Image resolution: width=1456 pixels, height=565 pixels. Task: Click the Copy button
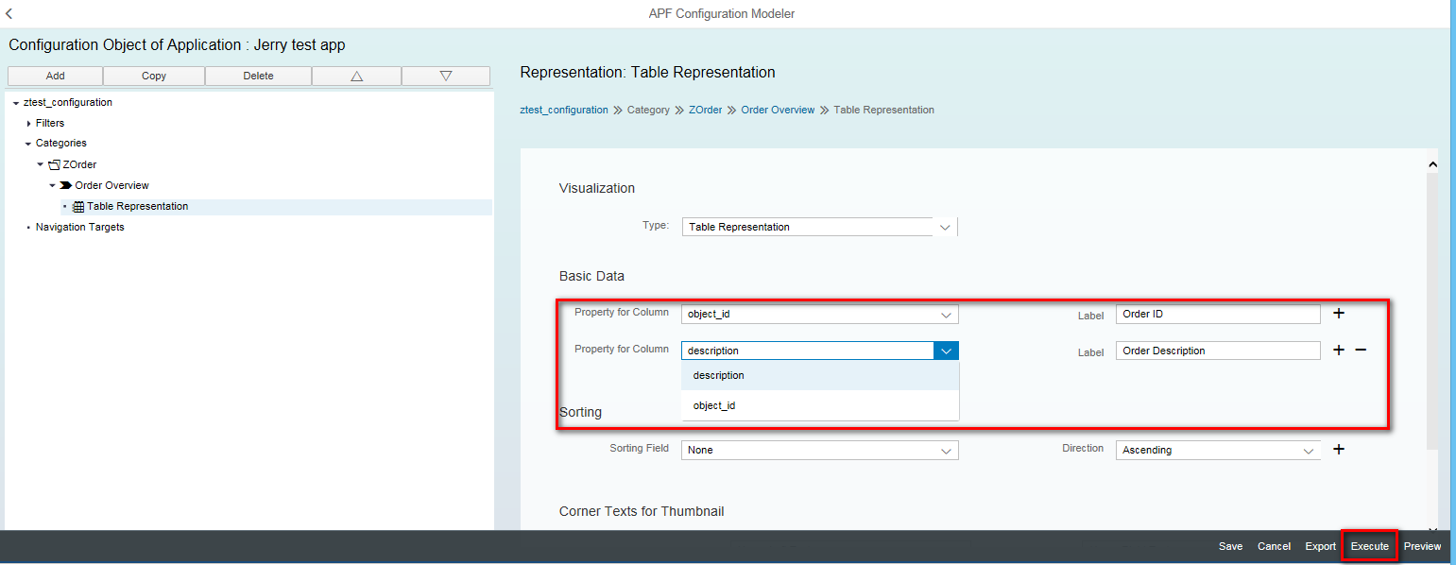coord(154,76)
